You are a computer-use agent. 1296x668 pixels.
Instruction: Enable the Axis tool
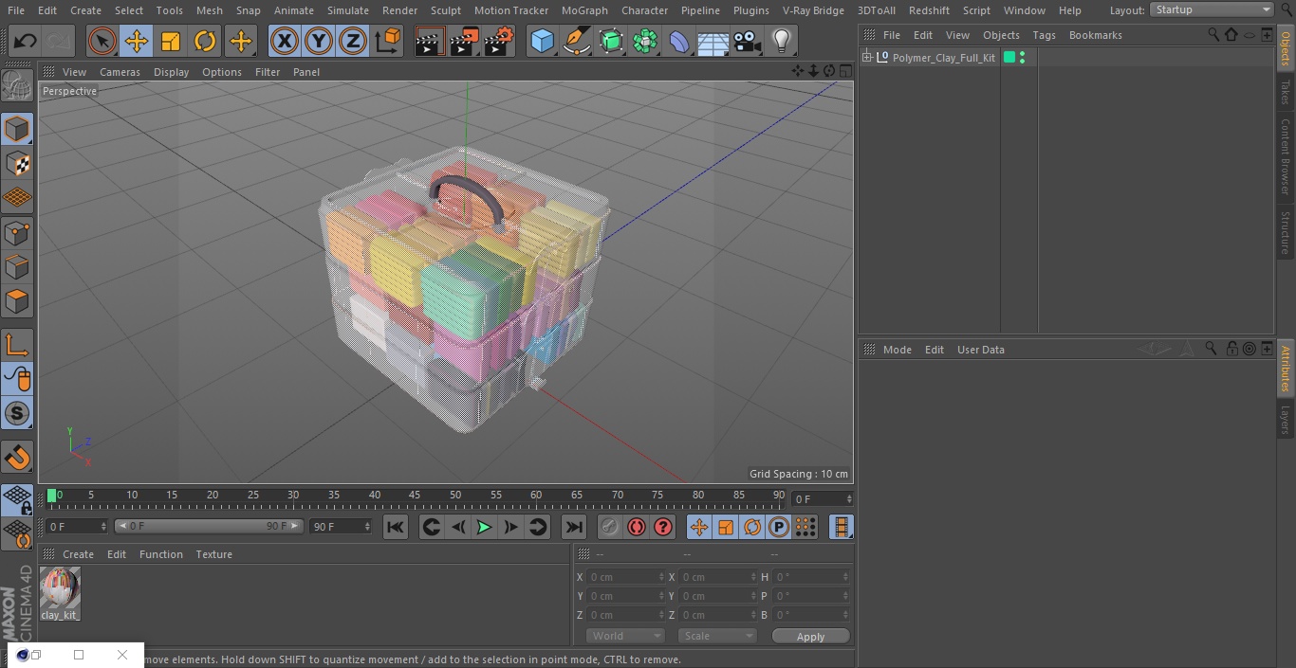(17, 345)
